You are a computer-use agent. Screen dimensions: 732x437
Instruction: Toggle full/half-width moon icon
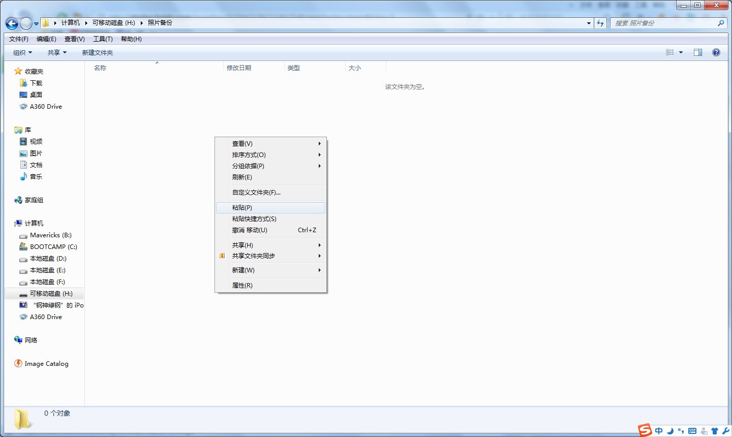tap(670, 431)
